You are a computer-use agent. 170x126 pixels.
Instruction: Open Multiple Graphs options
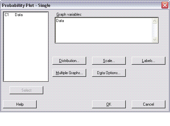[69, 73]
